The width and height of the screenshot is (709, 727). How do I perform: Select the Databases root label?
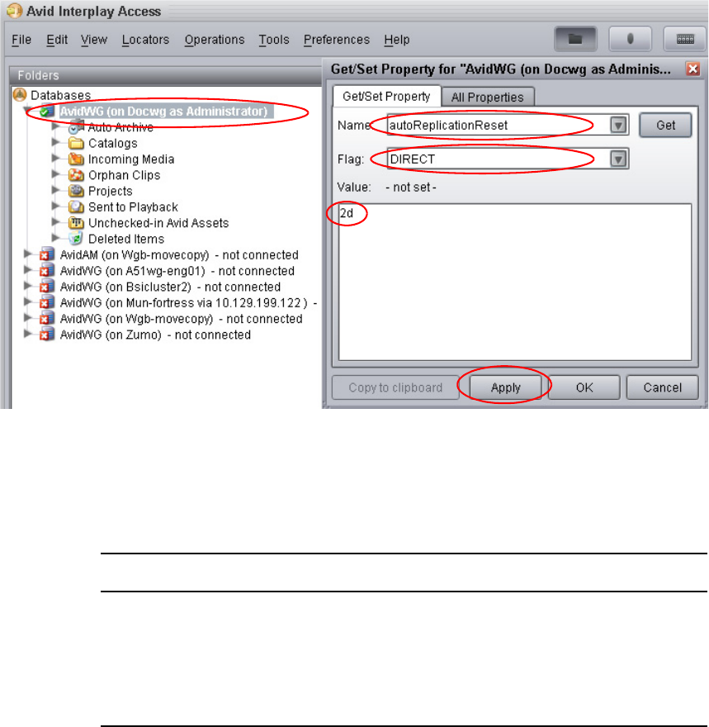click(61, 95)
